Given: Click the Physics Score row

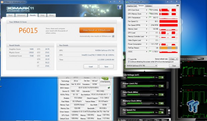Looking at the screenshot, I should pyautogui.click(x=21, y=52).
